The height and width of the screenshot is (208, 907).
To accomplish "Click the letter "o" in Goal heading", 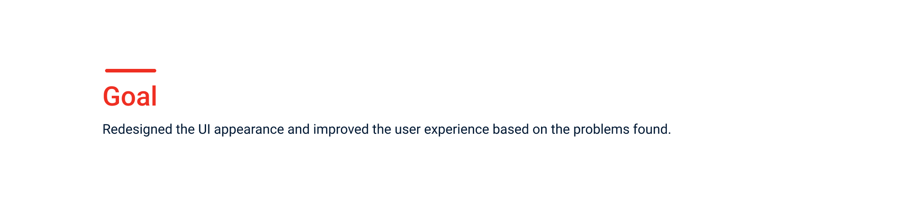I will pos(129,99).
